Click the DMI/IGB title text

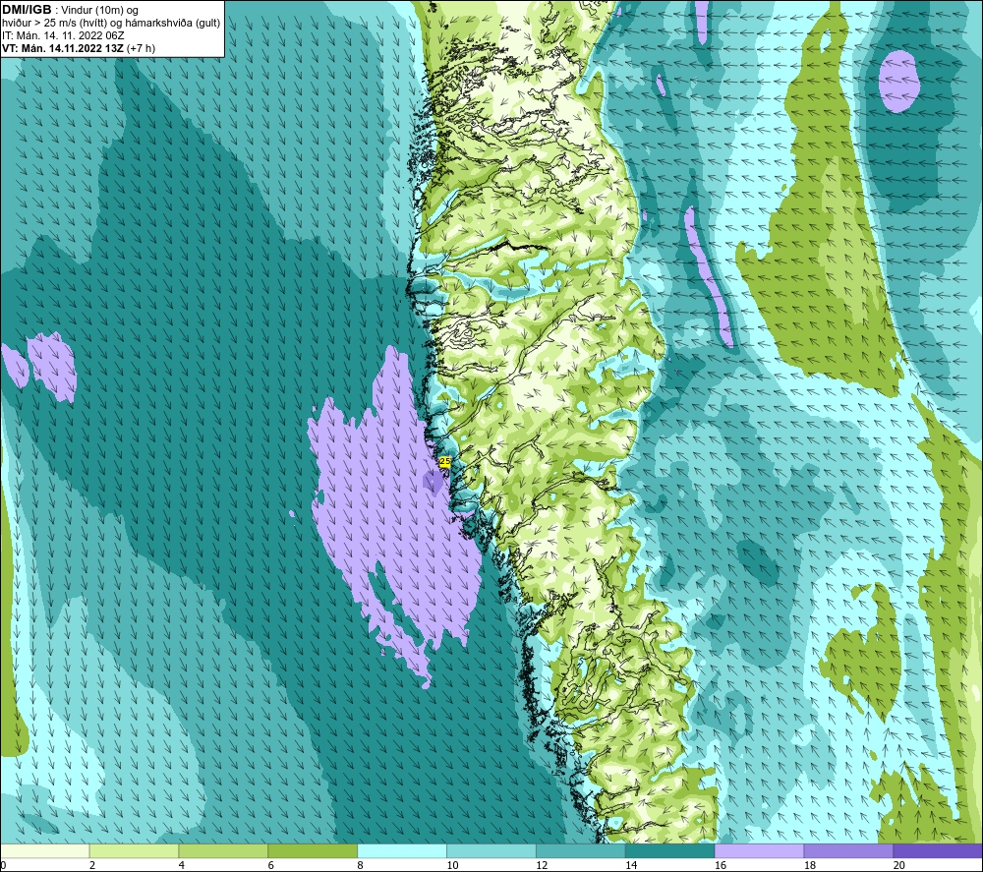[27, 10]
